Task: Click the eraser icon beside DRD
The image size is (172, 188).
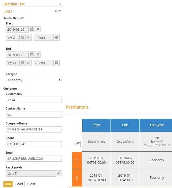Action: click(60, 11)
